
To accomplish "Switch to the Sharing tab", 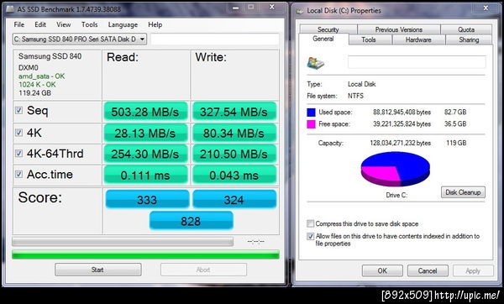I will [469, 39].
